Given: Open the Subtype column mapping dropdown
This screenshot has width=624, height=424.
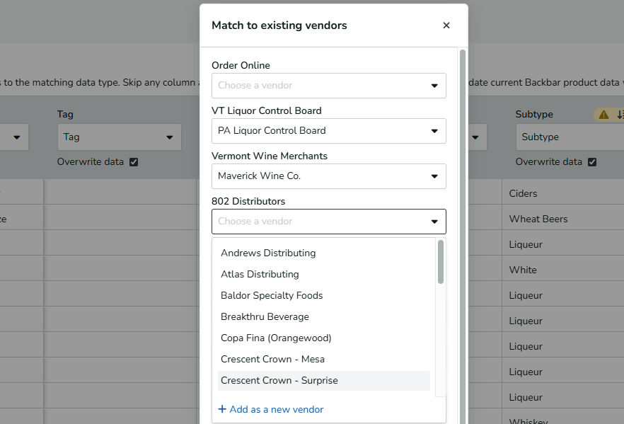Looking at the screenshot, I should (x=570, y=137).
